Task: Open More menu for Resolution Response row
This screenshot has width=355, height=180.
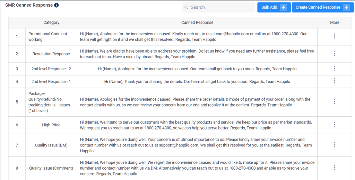Action: [335, 53]
